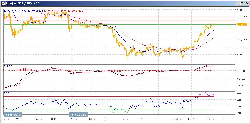The width and height of the screenshot is (250, 124).
Task: Click the RSI indicator panel label
Action: coord(6,93)
